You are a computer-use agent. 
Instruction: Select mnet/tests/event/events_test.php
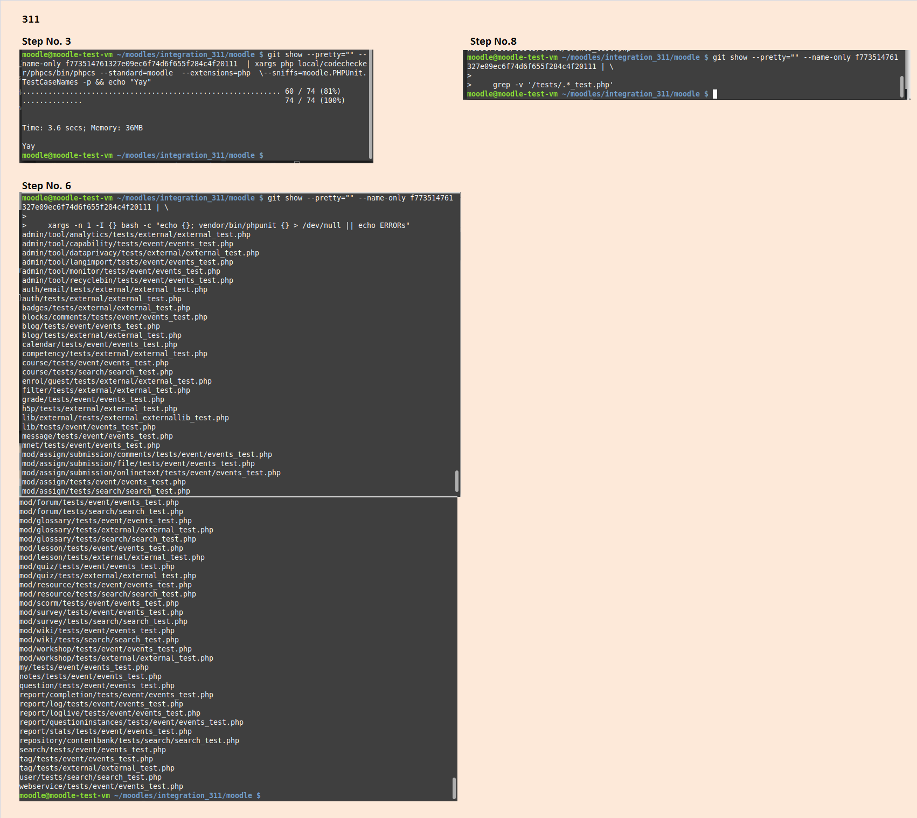[91, 446]
